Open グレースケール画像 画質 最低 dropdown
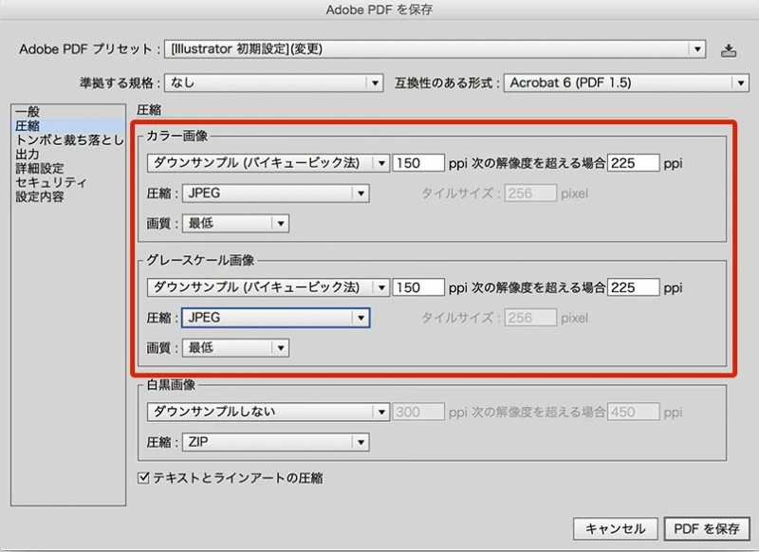The height and width of the screenshot is (552, 759). point(235,347)
